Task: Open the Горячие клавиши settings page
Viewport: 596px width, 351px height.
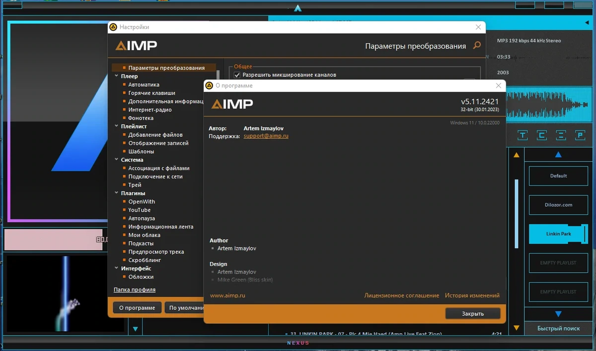Action: pyautogui.click(x=151, y=93)
